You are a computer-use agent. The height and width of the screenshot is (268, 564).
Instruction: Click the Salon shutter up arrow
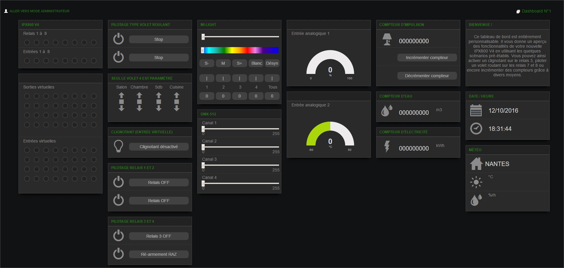[x=121, y=95]
